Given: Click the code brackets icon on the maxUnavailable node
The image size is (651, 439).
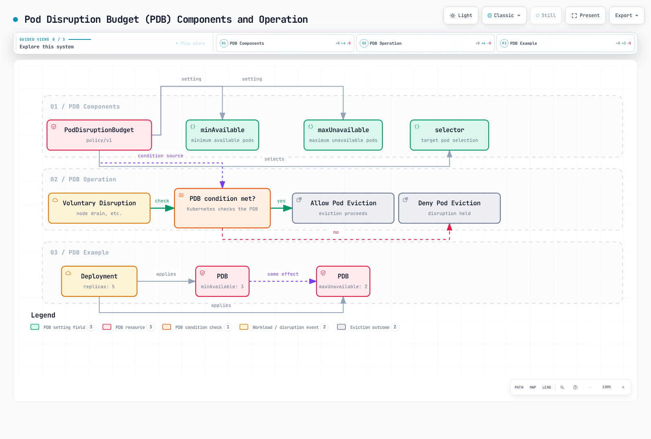Looking at the screenshot, I should (x=311, y=127).
